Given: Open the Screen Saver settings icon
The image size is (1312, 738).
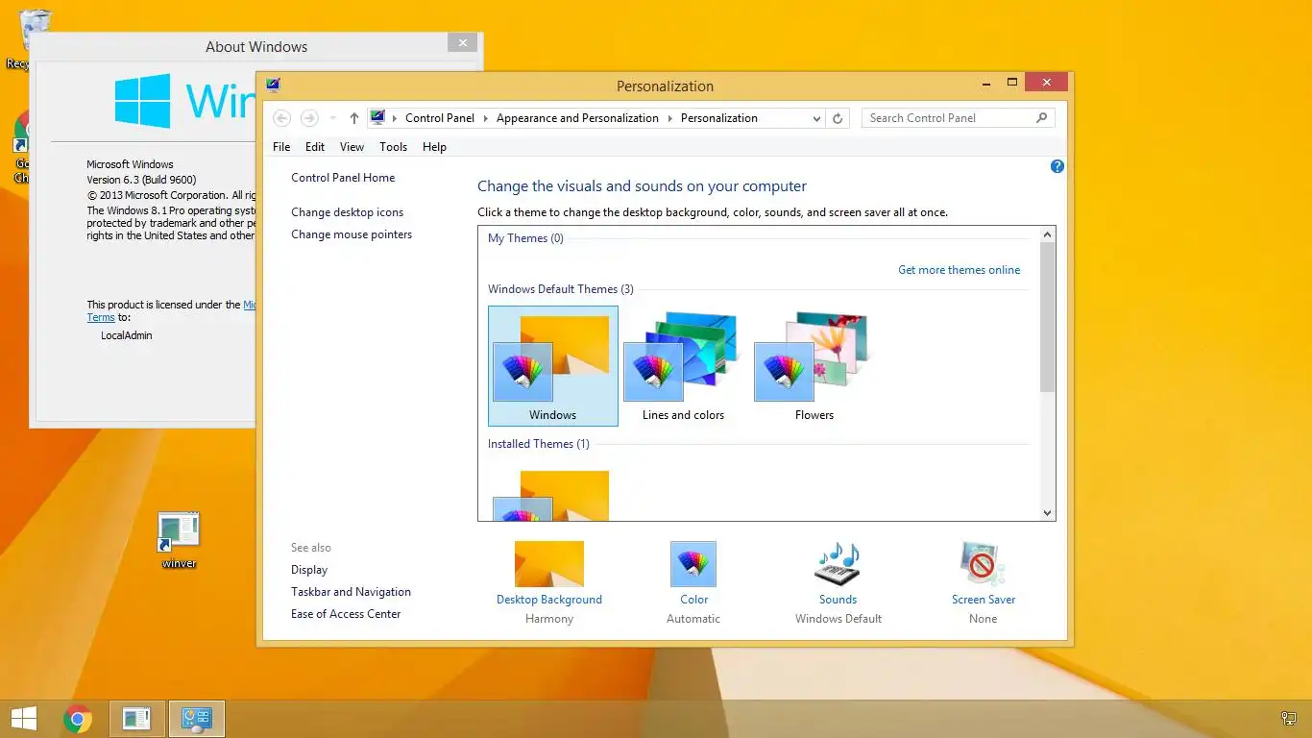Looking at the screenshot, I should click(x=983, y=564).
